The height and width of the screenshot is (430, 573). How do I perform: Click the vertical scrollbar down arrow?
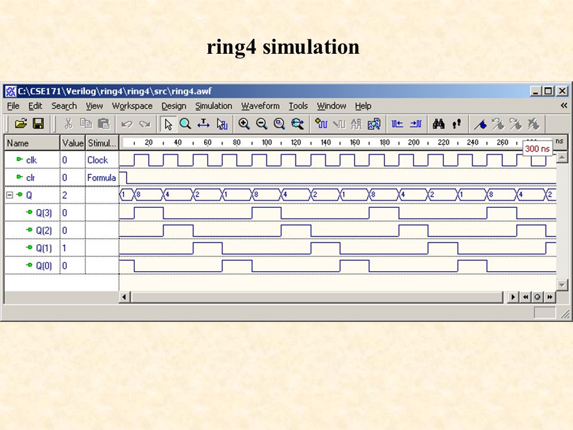coord(562,284)
